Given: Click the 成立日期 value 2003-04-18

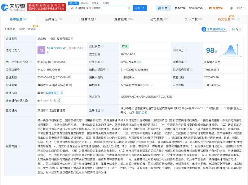Looking at the screenshot, I should click(x=128, y=54).
